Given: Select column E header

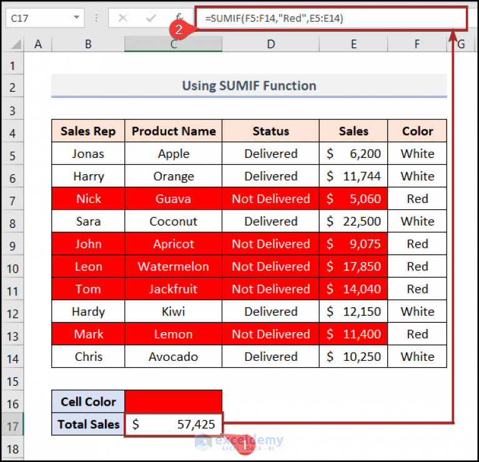Looking at the screenshot, I should (x=353, y=44).
